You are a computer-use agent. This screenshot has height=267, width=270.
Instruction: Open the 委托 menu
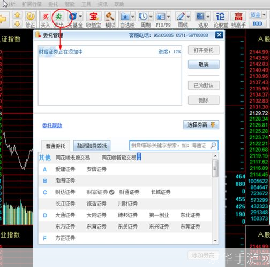(x=53, y=4)
